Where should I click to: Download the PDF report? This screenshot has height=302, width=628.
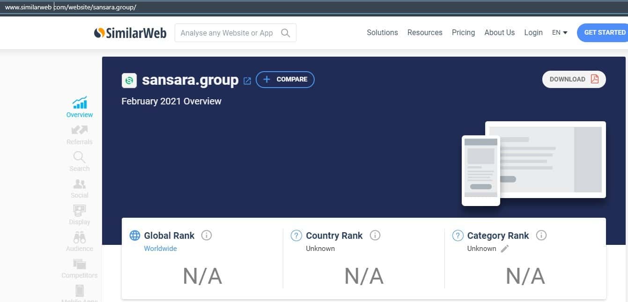[574, 79]
